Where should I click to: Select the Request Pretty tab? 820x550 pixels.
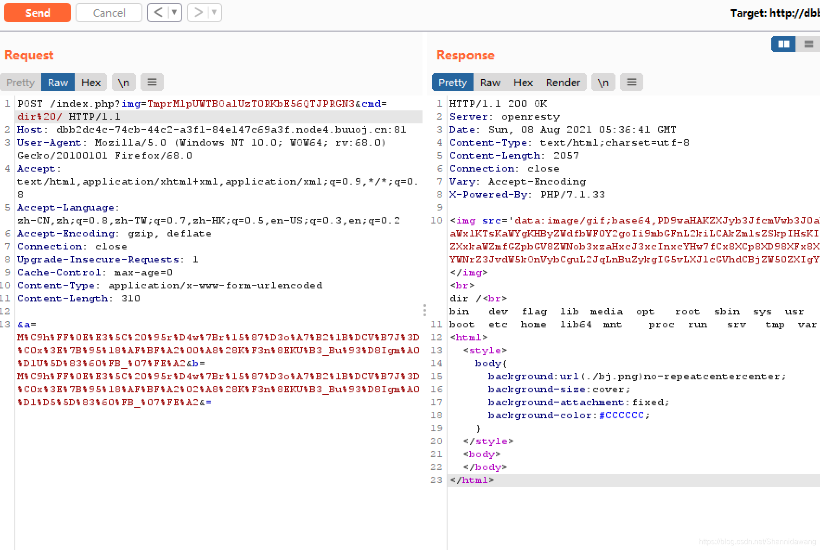tap(20, 83)
